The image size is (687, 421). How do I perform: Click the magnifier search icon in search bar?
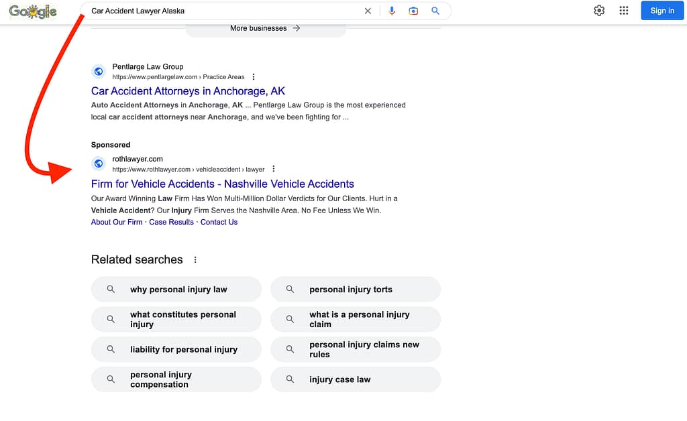(435, 11)
